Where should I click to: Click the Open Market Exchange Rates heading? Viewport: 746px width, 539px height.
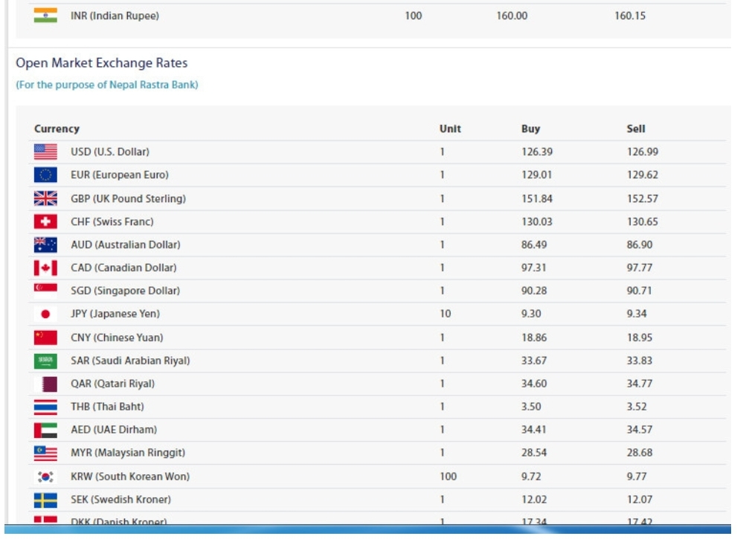click(102, 63)
